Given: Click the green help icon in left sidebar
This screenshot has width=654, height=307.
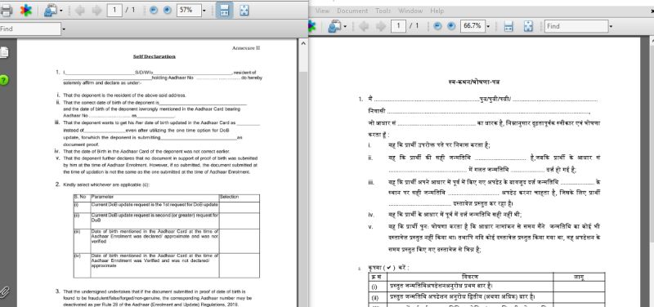Looking at the screenshot, I should coord(3,80).
